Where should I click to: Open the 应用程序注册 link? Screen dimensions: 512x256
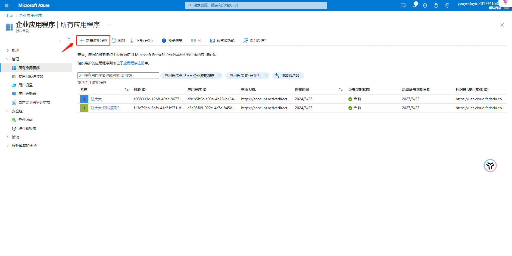134,63
